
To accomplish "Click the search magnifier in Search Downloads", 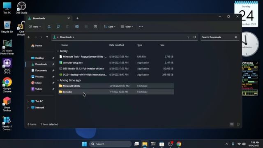I will click(235, 37).
